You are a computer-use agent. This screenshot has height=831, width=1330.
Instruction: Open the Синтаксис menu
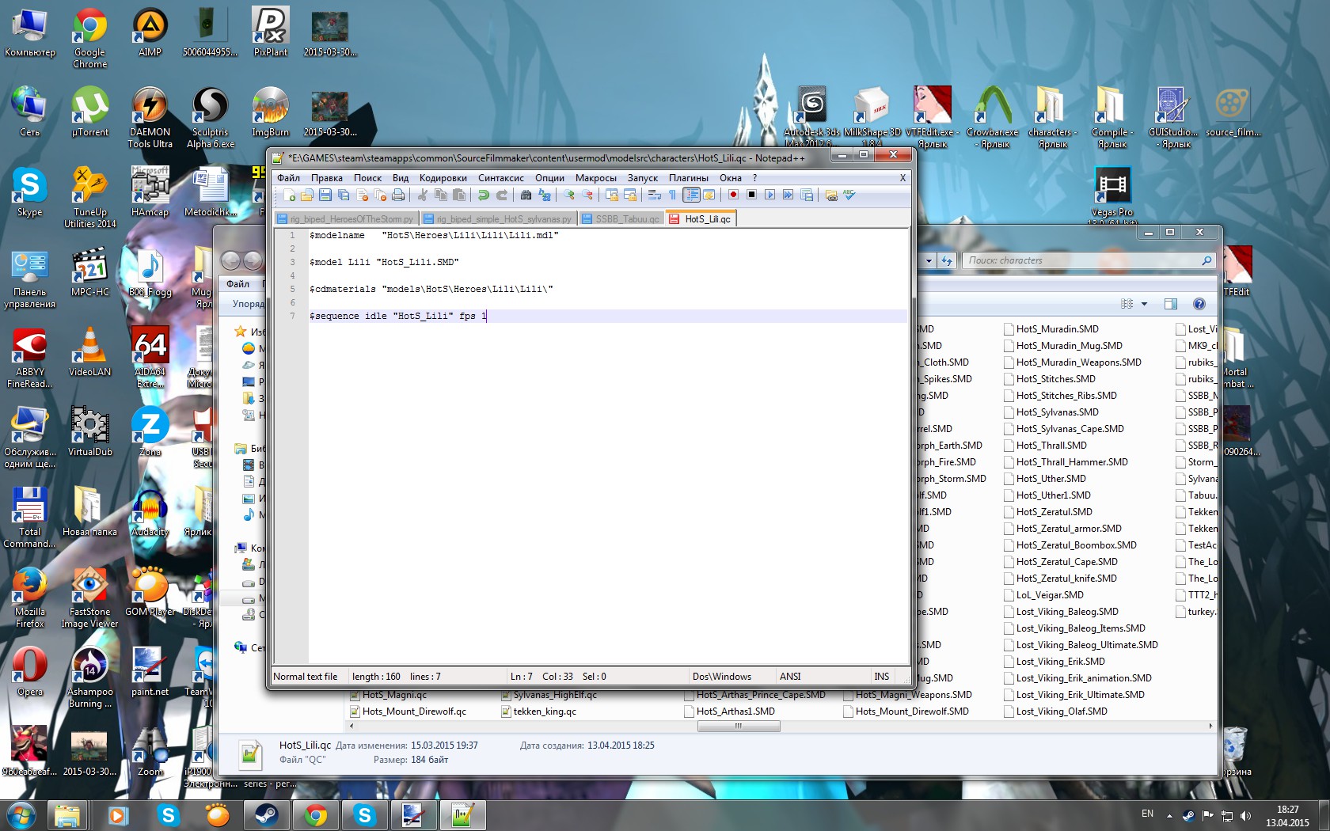click(x=501, y=178)
